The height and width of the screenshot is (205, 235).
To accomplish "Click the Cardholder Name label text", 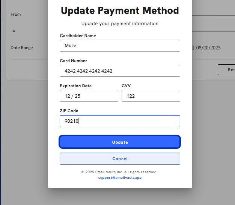I will pos(78,36).
